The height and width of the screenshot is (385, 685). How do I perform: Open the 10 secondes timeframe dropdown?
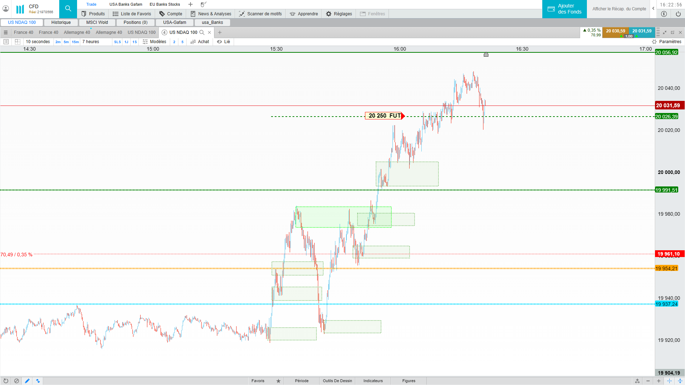[38, 42]
